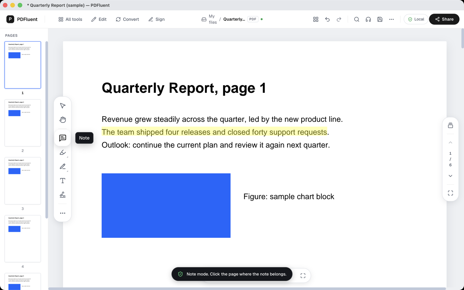Click the Local storage button
Image resolution: width=464 pixels, height=290 pixels.
(416, 19)
